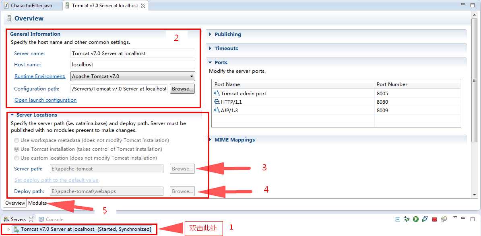The image size is (481, 236).
Task: Click Browse next to Configuration path
Action: click(182, 89)
